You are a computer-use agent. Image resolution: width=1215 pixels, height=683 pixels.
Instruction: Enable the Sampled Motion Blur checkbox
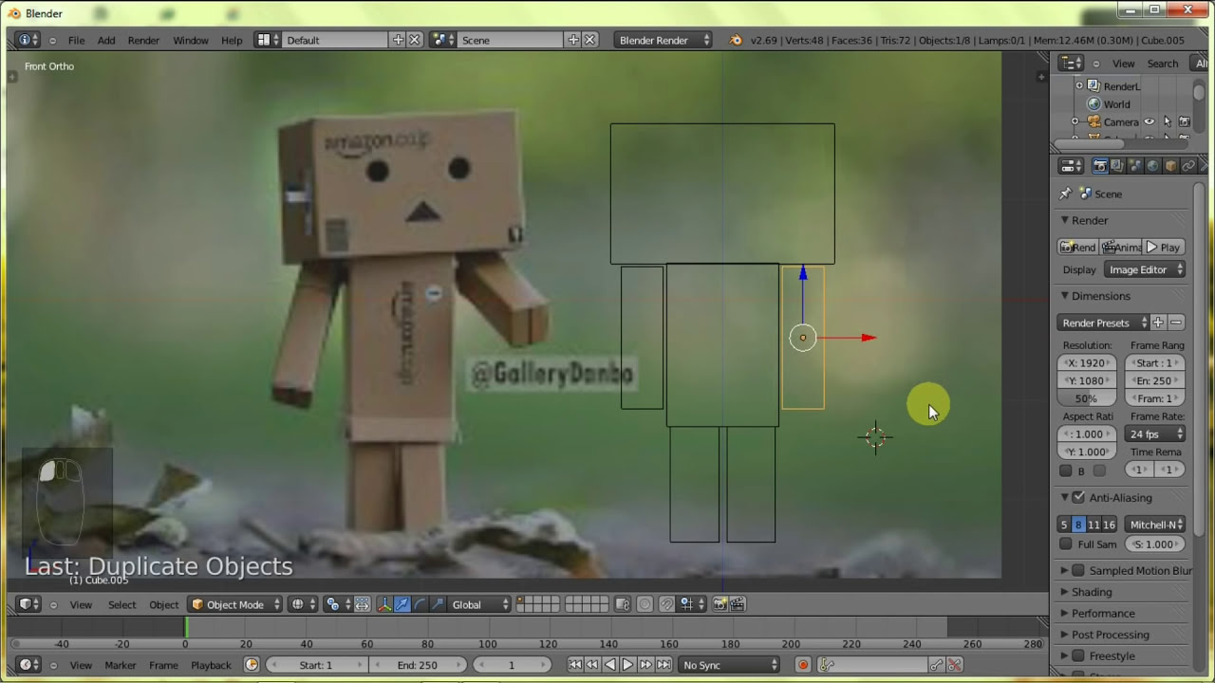click(x=1078, y=571)
